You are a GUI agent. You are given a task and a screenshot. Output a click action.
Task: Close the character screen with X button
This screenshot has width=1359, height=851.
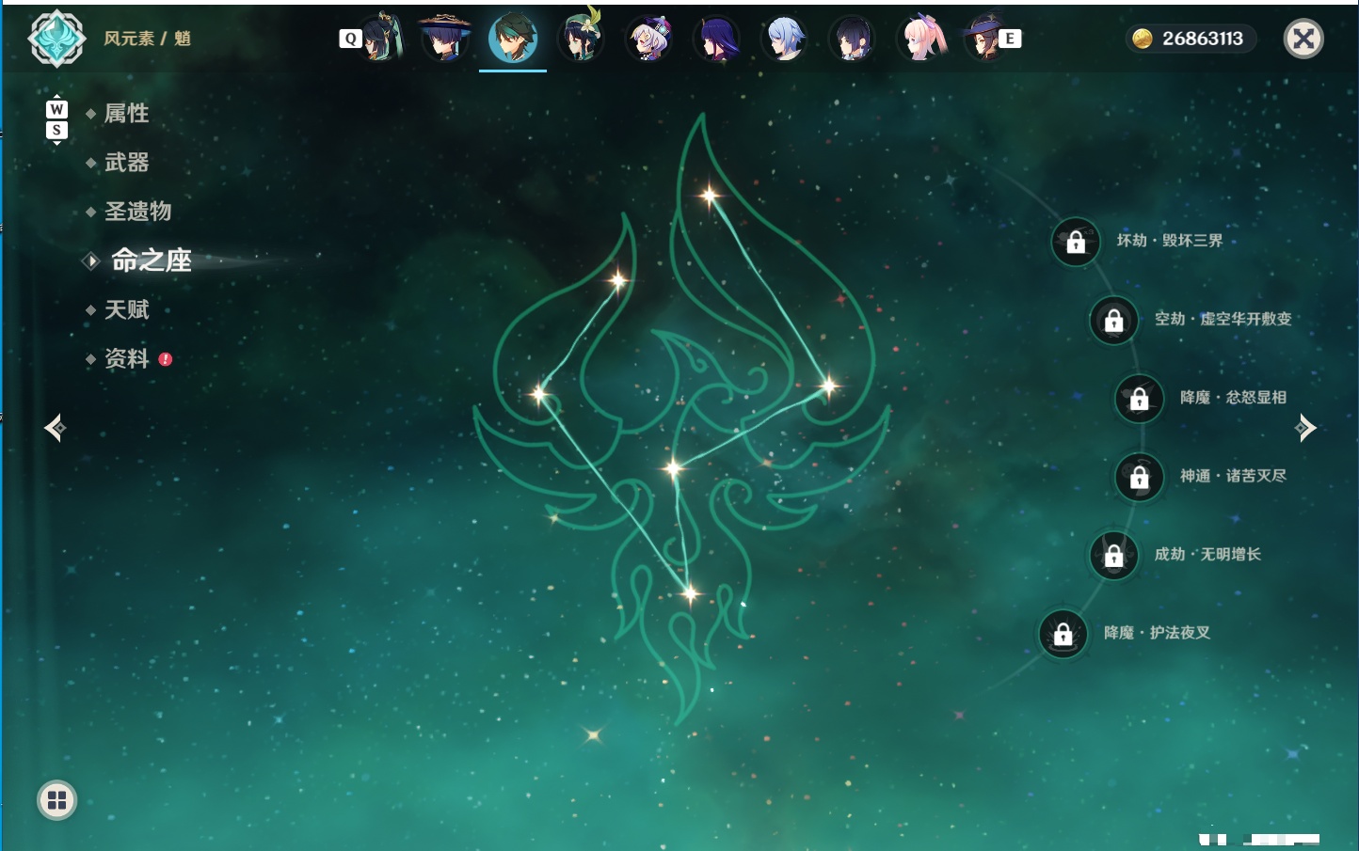point(1303,39)
